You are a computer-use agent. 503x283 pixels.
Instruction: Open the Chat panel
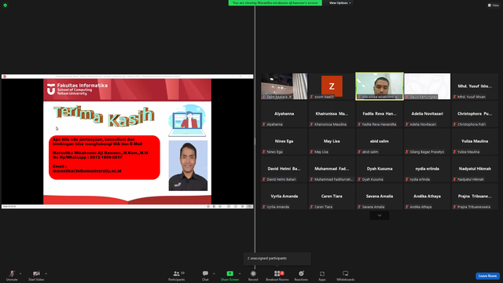[x=205, y=275]
